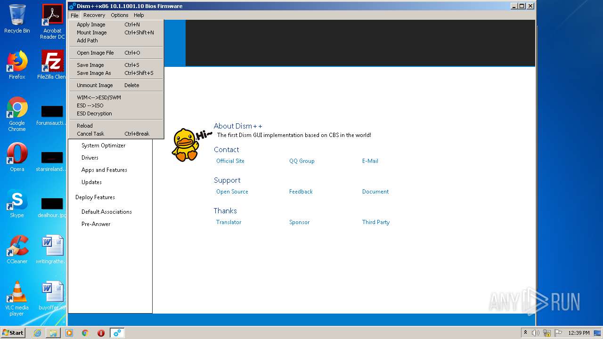The width and height of the screenshot is (603, 339).
Task: Open Updates sidebar item
Action: 91,182
